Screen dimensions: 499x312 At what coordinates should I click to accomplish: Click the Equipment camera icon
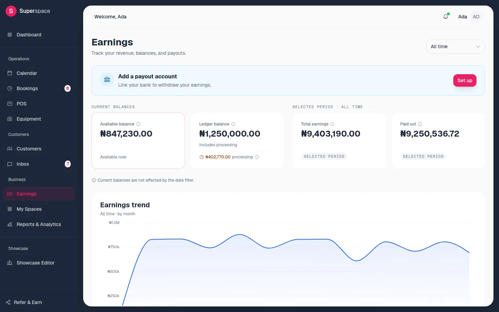[x=10, y=119]
